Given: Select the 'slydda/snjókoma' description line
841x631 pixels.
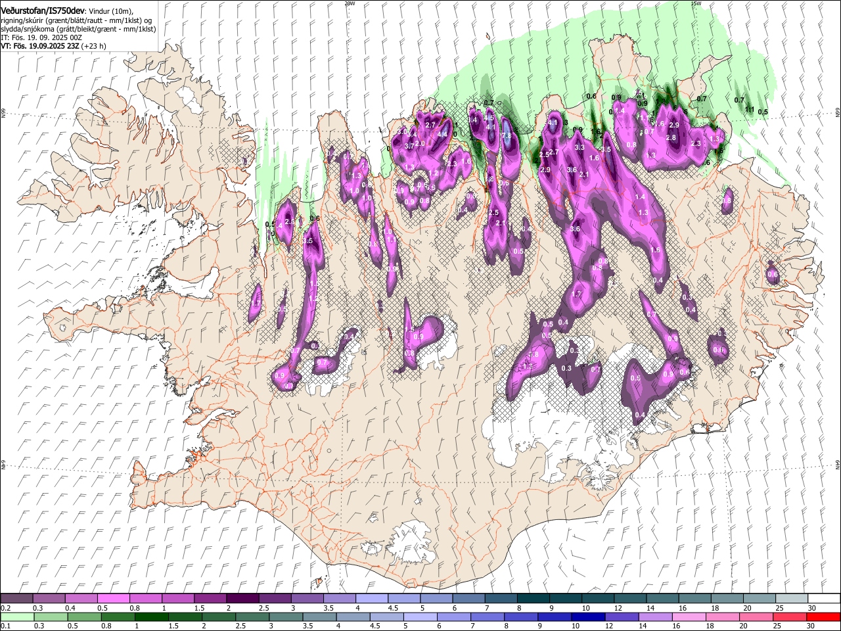Looking at the screenshot, I should 78,29.
